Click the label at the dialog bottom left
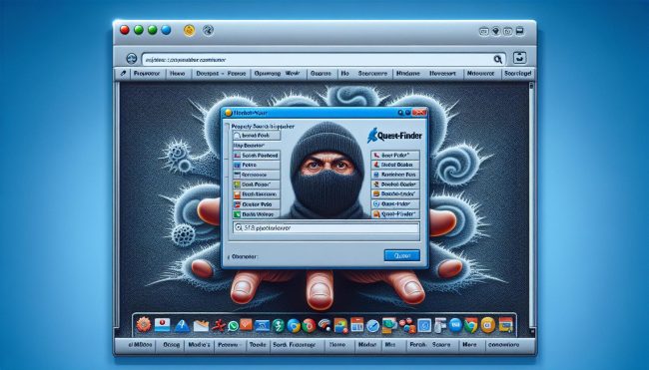This screenshot has height=370, width=649. (x=244, y=256)
